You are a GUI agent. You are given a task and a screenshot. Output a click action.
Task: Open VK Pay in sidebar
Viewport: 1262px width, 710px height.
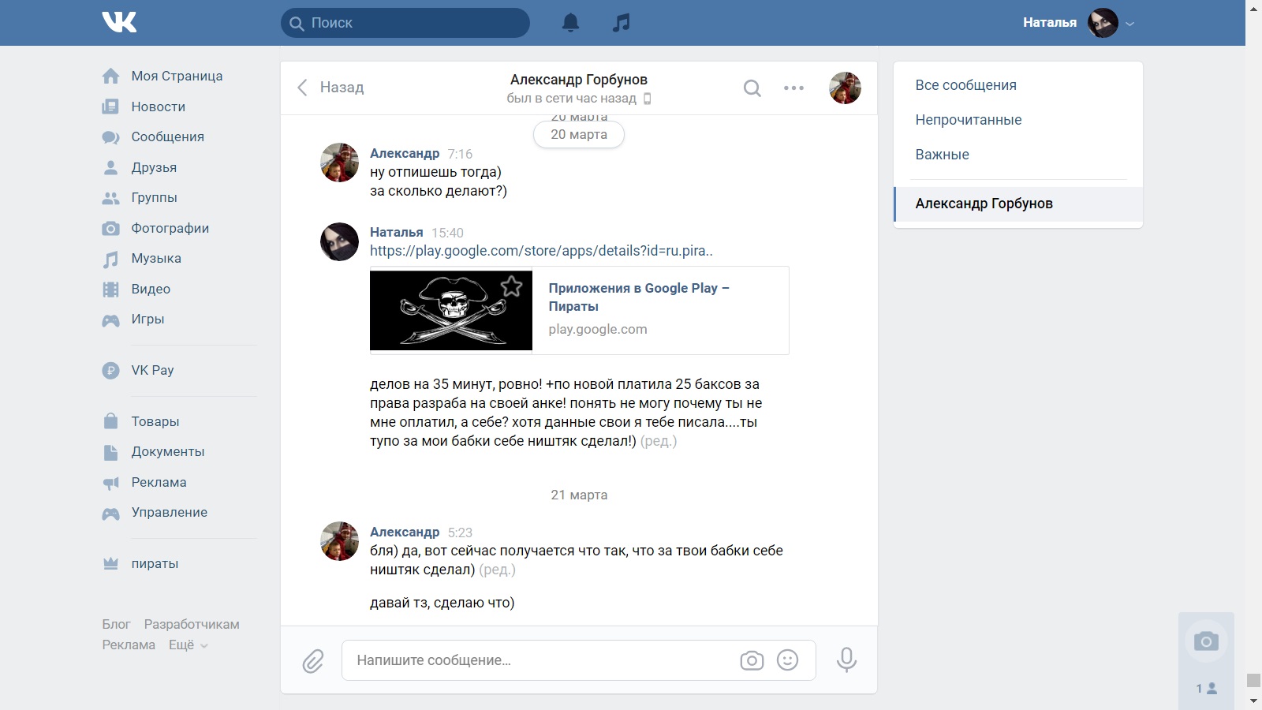[x=152, y=370]
